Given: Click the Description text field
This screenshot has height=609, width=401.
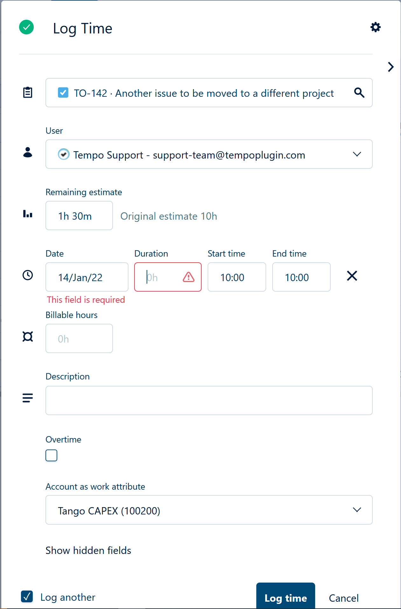Looking at the screenshot, I should (x=209, y=400).
